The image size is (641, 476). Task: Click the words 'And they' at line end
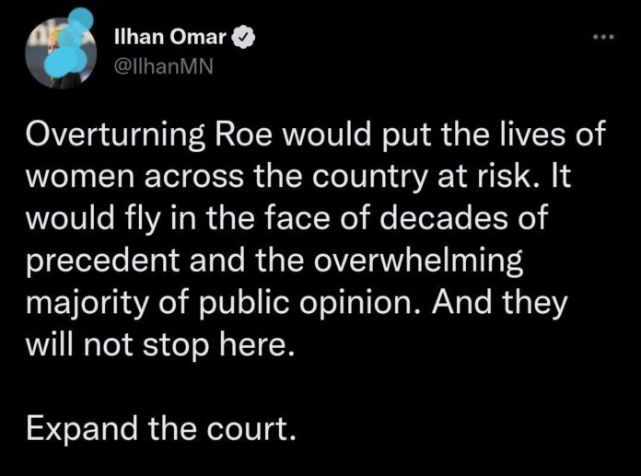point(500,303)
